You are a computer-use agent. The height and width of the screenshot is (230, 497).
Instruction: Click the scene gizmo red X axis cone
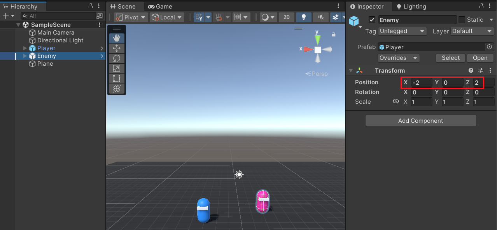[x=309, y=49]
